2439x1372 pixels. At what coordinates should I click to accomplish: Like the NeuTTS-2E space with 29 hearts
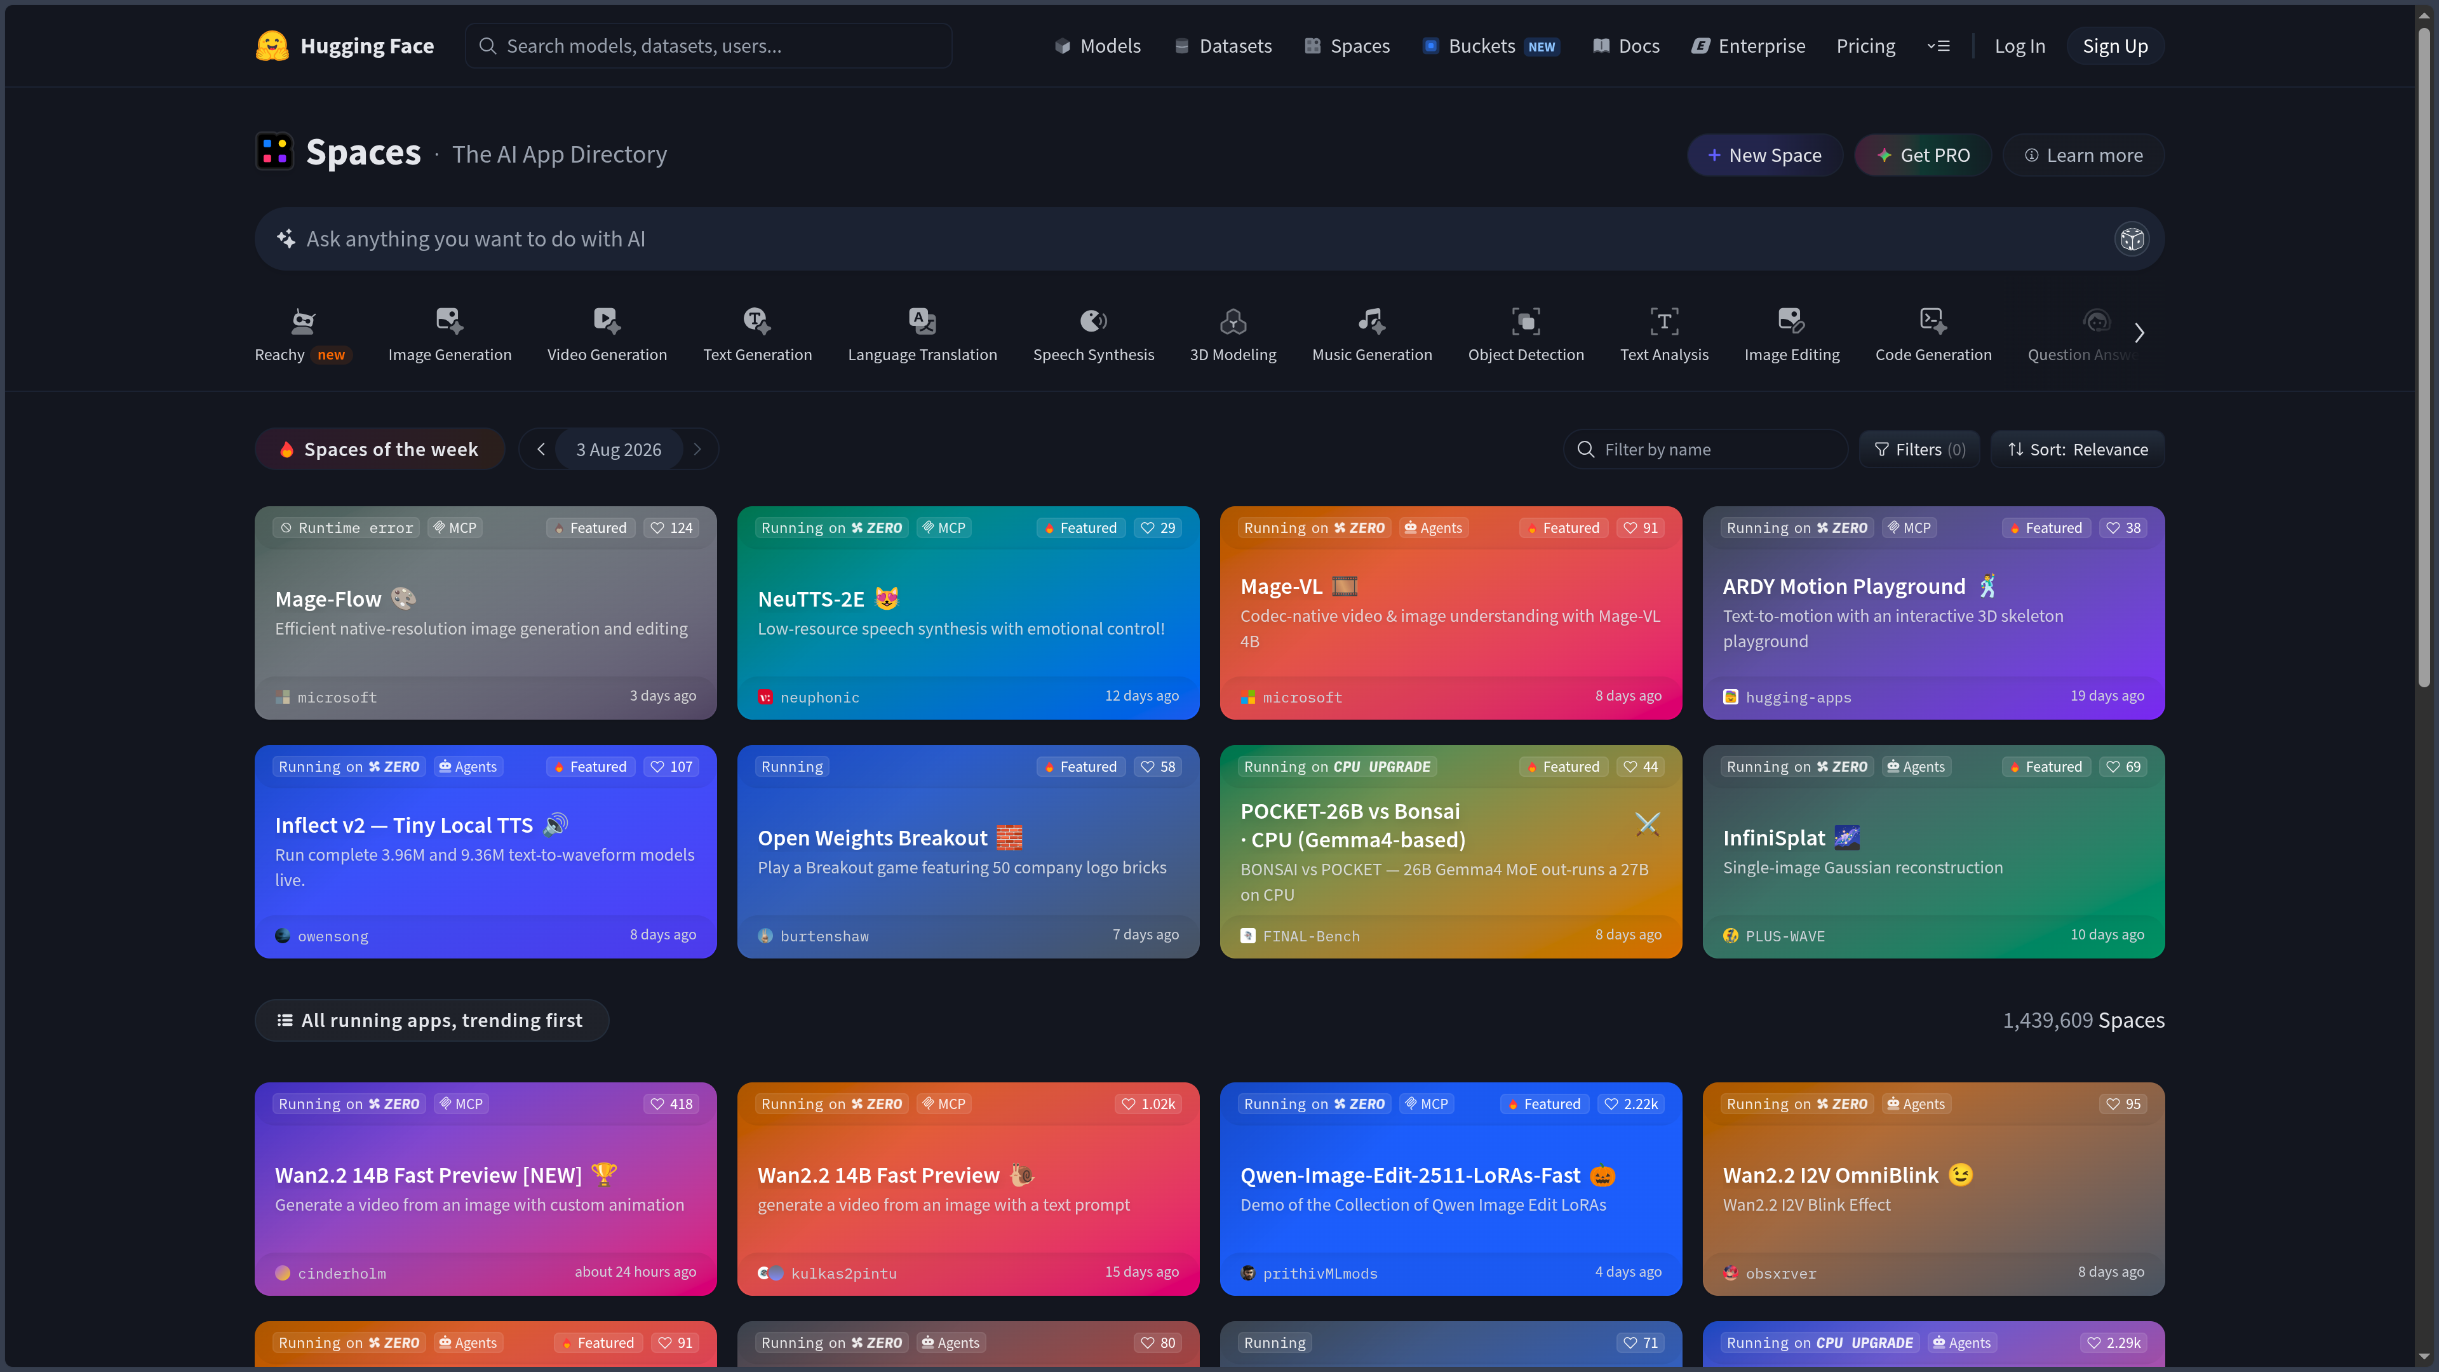(x=1158, y=527)
